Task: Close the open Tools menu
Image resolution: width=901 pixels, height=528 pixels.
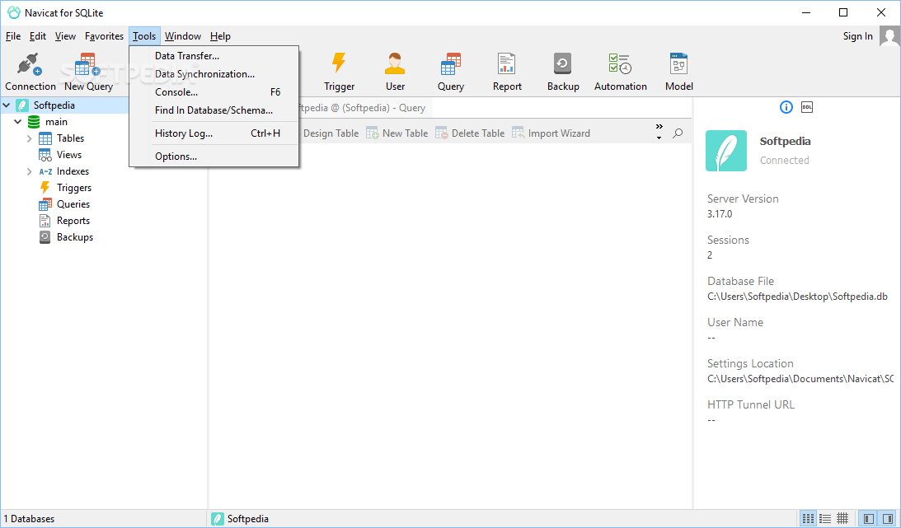Action: click(144, 36)
